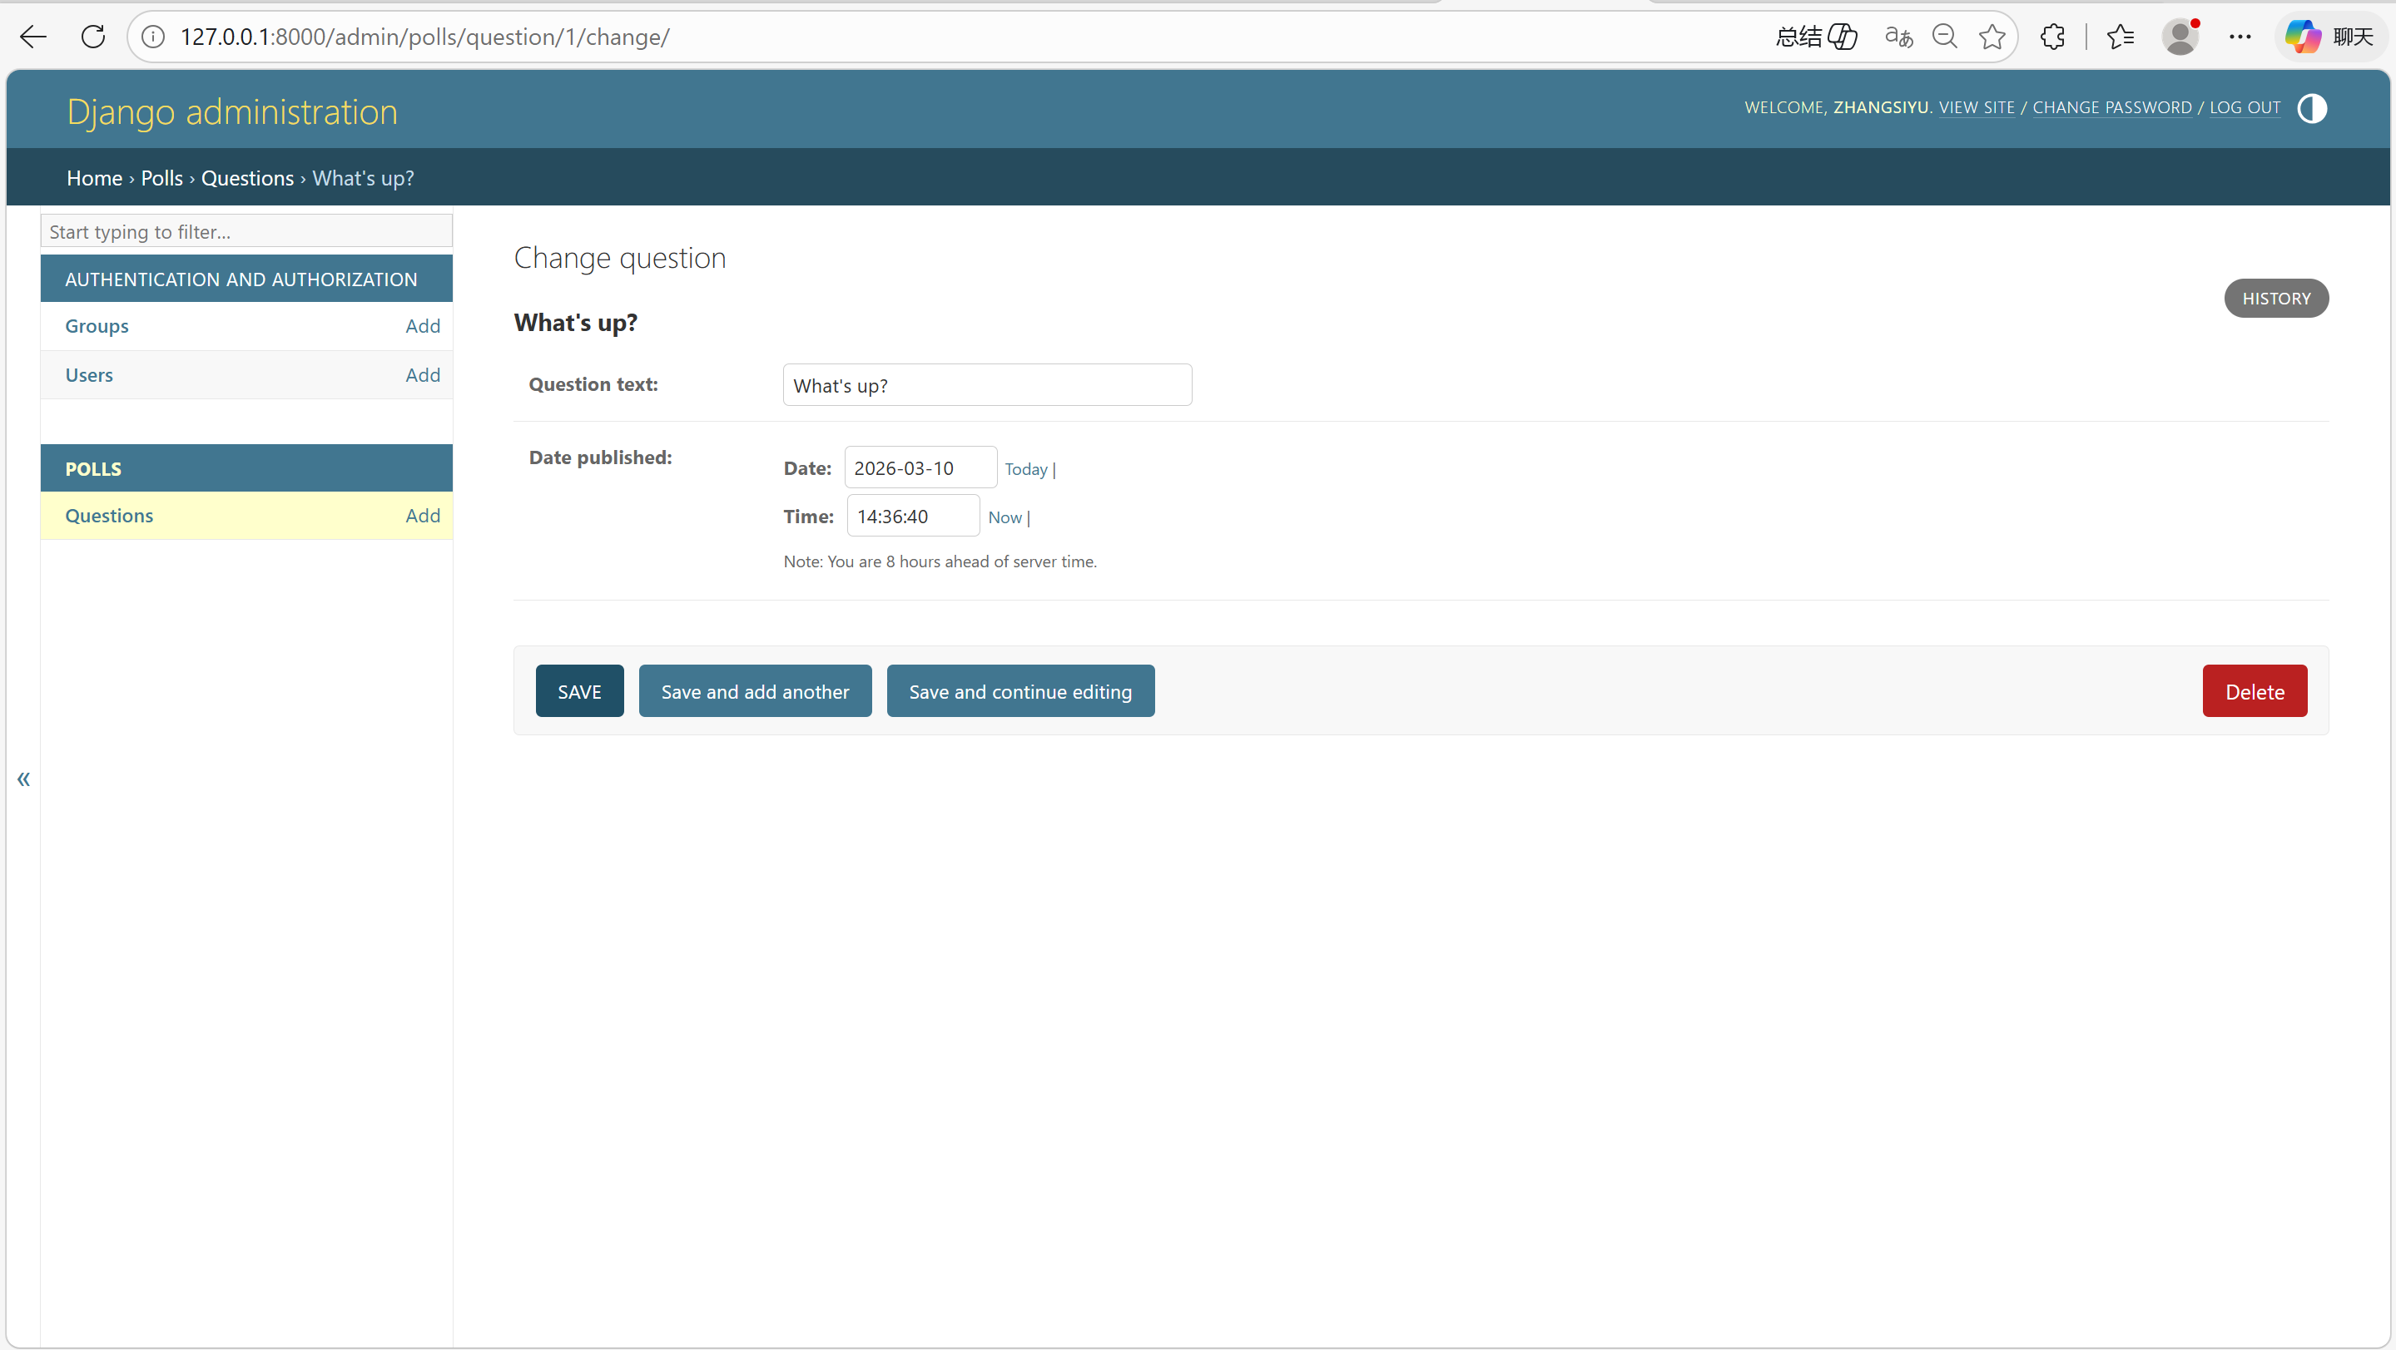Click the browser back arrow
This screenshot has width=2396, height=1350.
click(x=33, y=37)
